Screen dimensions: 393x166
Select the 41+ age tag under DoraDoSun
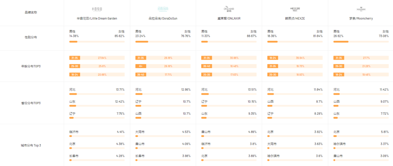coord(140,66)
